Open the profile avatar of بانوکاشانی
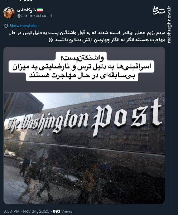Viewport: 178px width, 215px height. (x=9, y=13)
